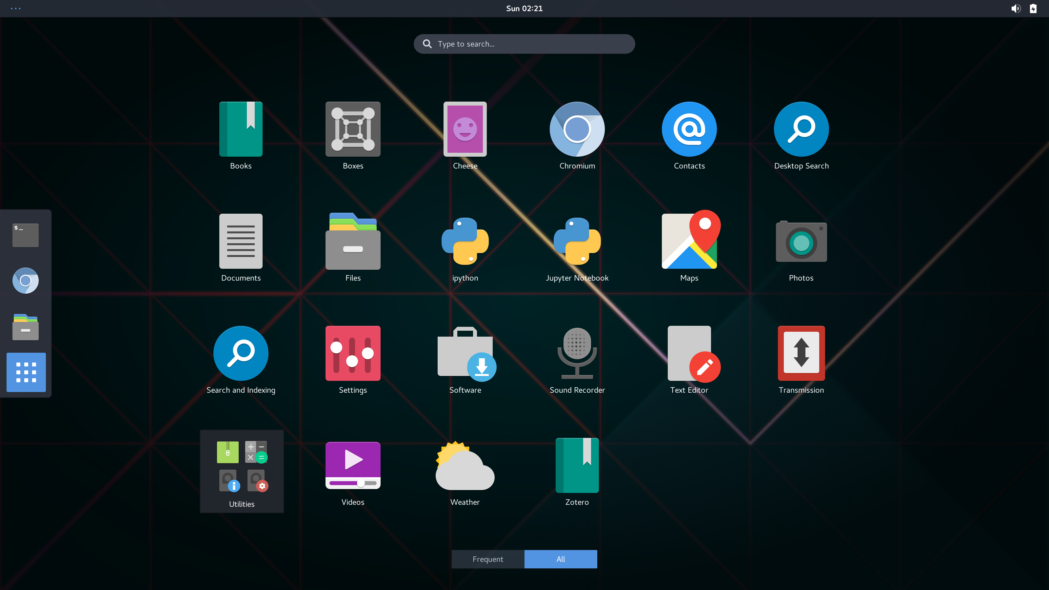1049x590 pixels.
Task: Open the Maps application
Action: tap(689, 242)
